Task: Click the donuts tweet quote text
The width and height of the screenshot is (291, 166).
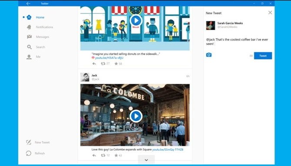Action: (x=126, y=54)
